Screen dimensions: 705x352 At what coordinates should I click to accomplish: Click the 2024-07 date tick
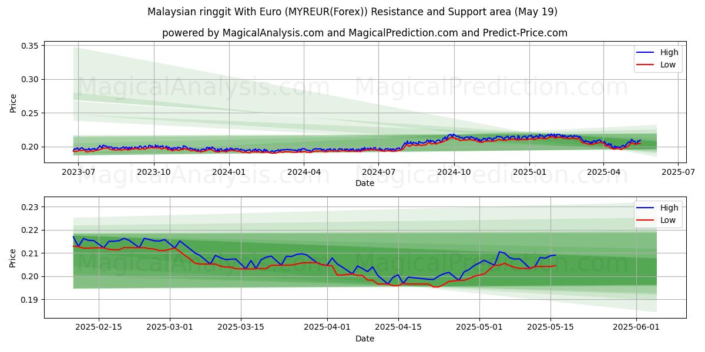coord(378,172)
